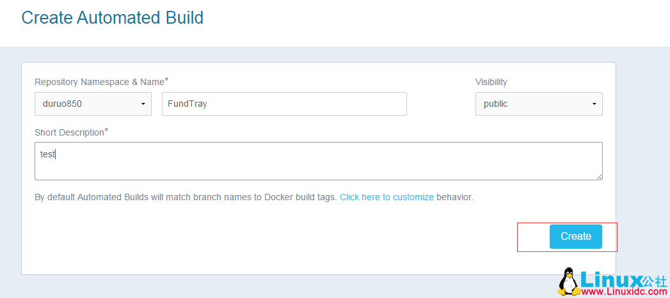Click the "Create Automated Build" page heading
This screenshot has height=298, width=670.
[113, 18]
